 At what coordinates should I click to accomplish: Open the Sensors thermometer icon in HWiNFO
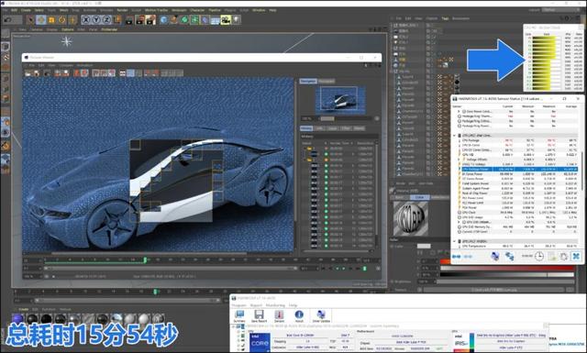click(279, 316)
